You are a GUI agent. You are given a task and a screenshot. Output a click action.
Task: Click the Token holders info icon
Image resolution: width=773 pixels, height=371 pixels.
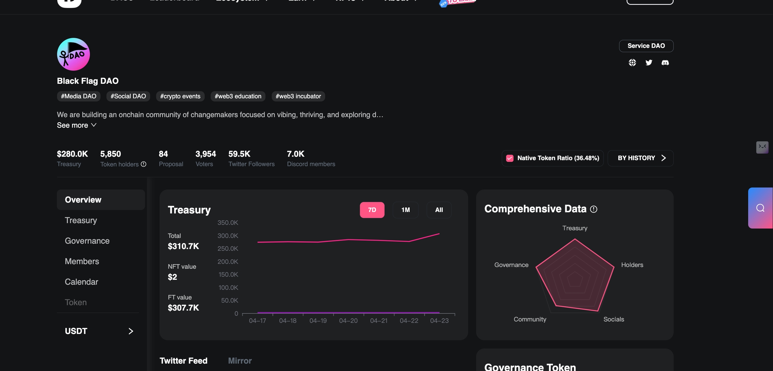(x=144, y=164)
